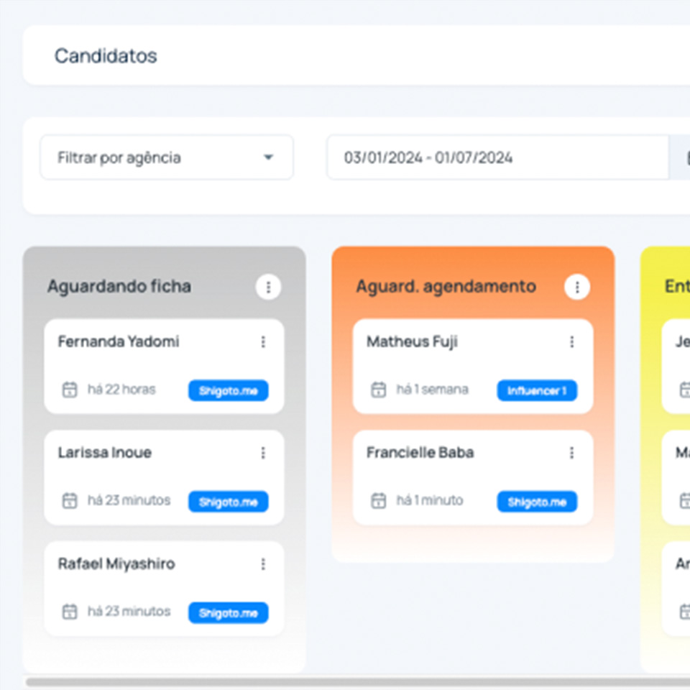Screen dimensions: 690x690
Task: Click the horizontal scrollbar at the bottom
Action: (x=345, y=681)
